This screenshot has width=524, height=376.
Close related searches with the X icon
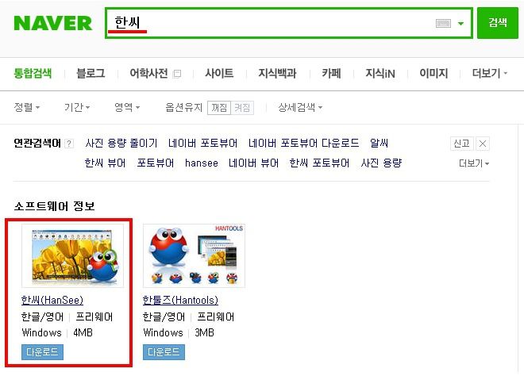pyautogui.click(x=483, y=144)
